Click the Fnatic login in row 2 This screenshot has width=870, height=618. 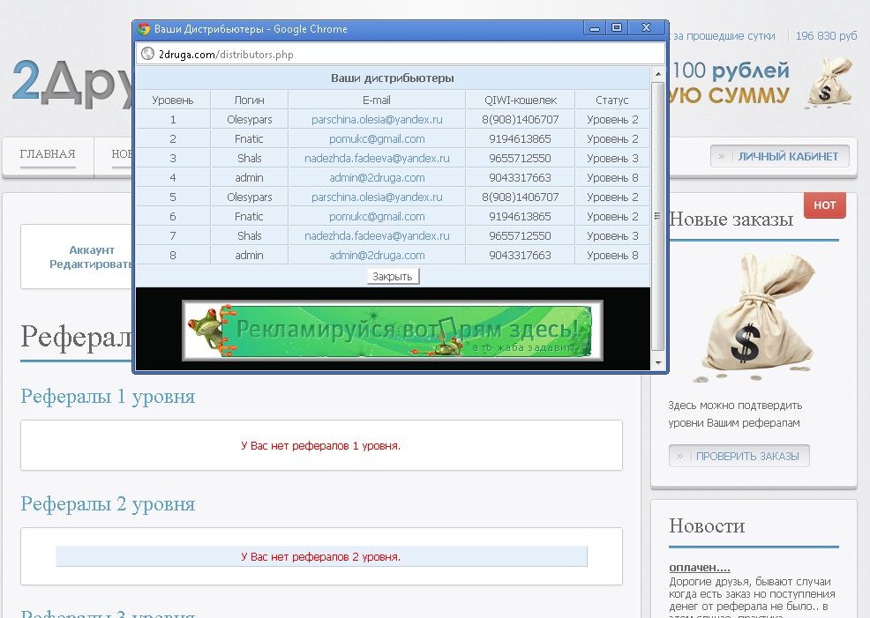[249, 138]
